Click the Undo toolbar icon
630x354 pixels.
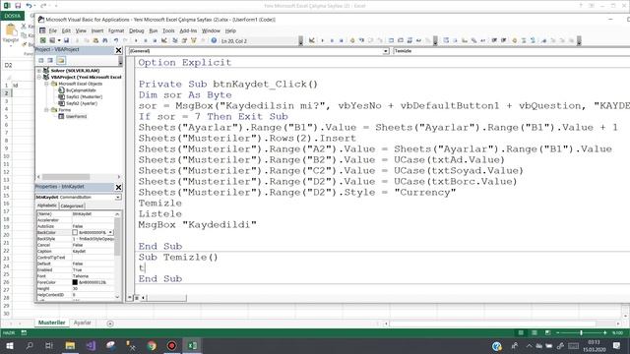[116, 40]
